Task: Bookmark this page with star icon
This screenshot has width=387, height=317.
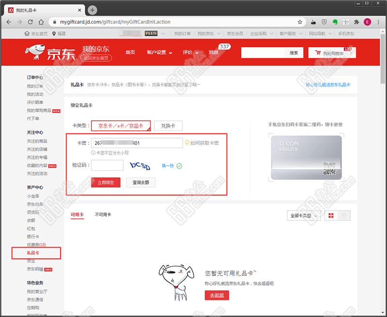Action: (300, 22)
